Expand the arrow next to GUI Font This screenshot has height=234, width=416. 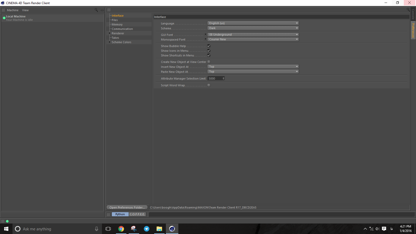(205, 34)
